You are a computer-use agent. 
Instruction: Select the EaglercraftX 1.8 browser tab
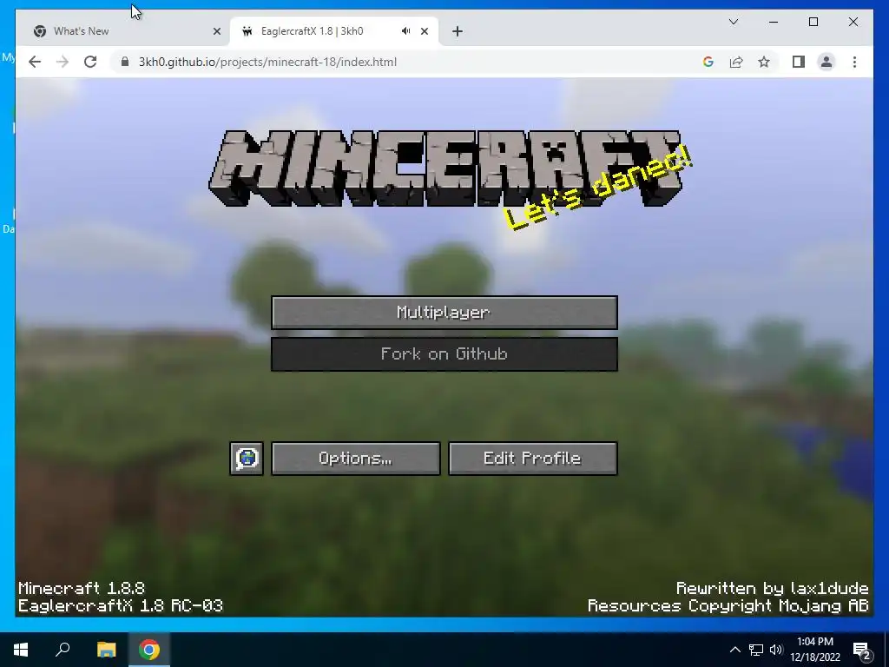click(334, 31)
